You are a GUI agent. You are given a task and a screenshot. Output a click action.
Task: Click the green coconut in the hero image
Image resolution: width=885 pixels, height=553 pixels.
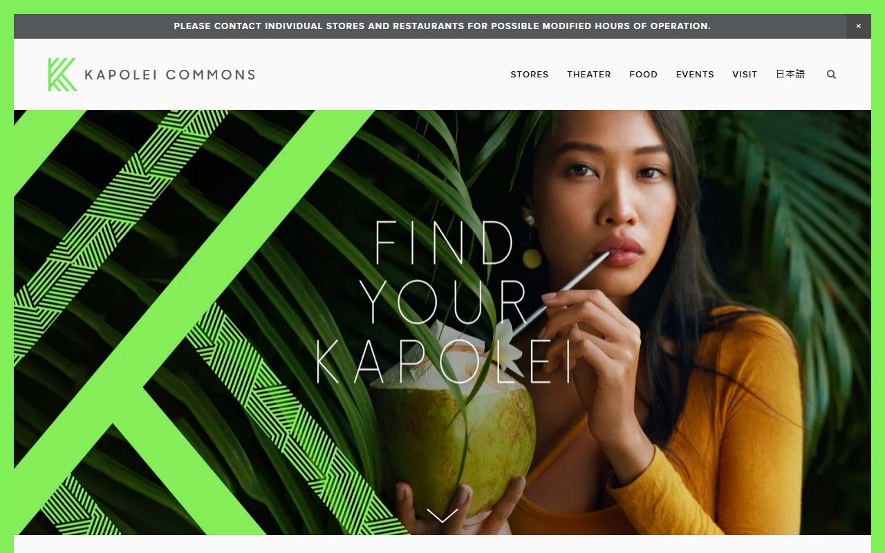point(454,425)
